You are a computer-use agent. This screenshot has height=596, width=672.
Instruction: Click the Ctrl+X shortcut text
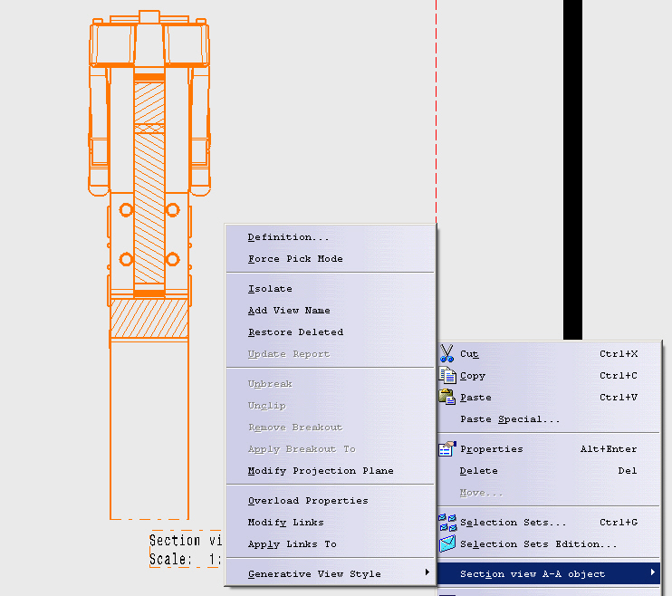point(619,354)
